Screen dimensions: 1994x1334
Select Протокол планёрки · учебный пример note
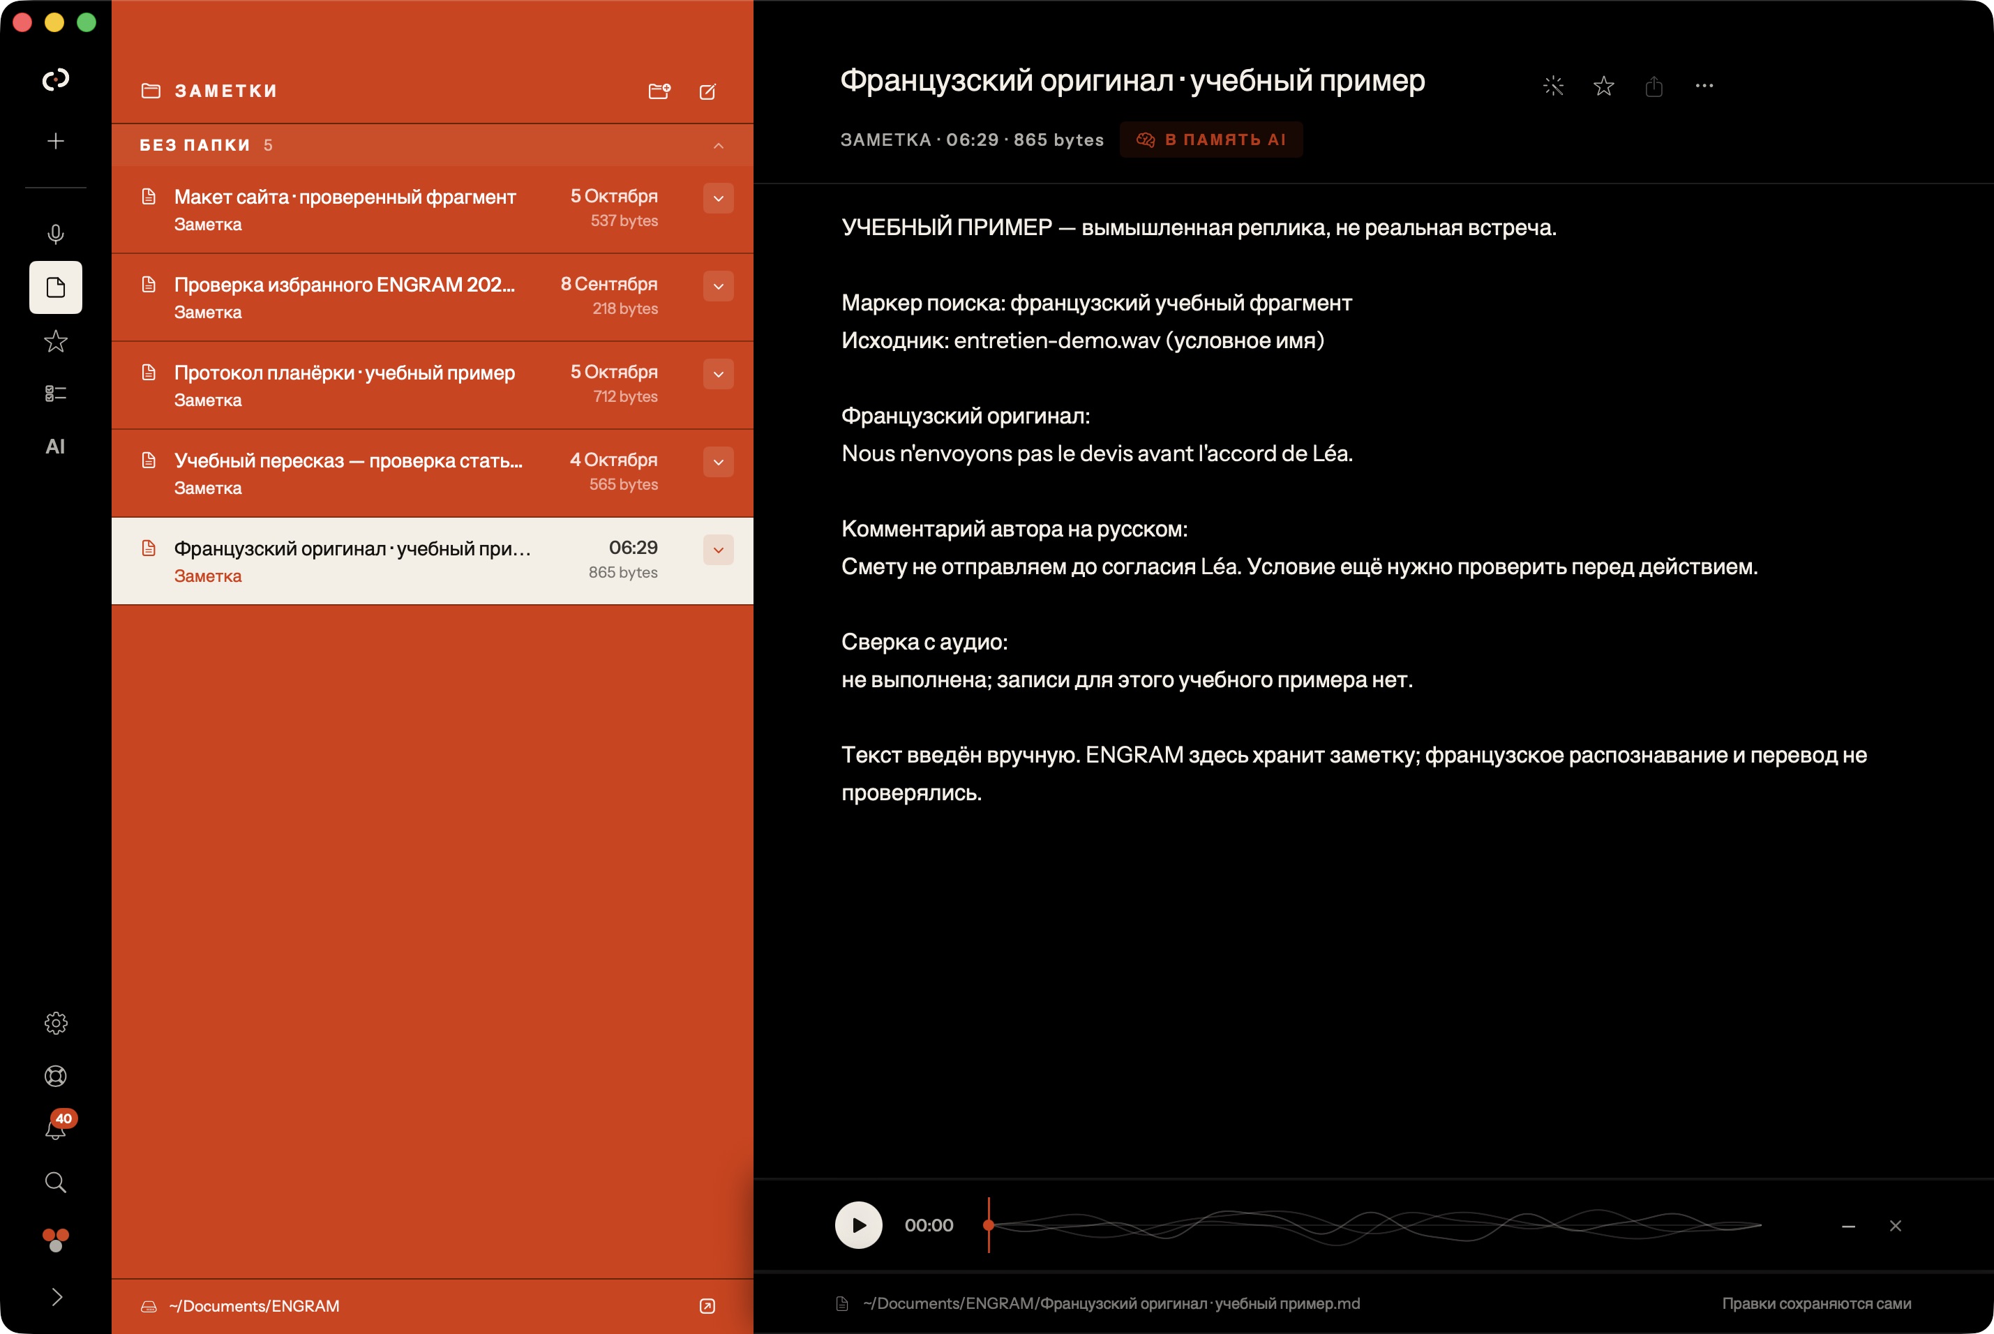click(x=432, y=385)
